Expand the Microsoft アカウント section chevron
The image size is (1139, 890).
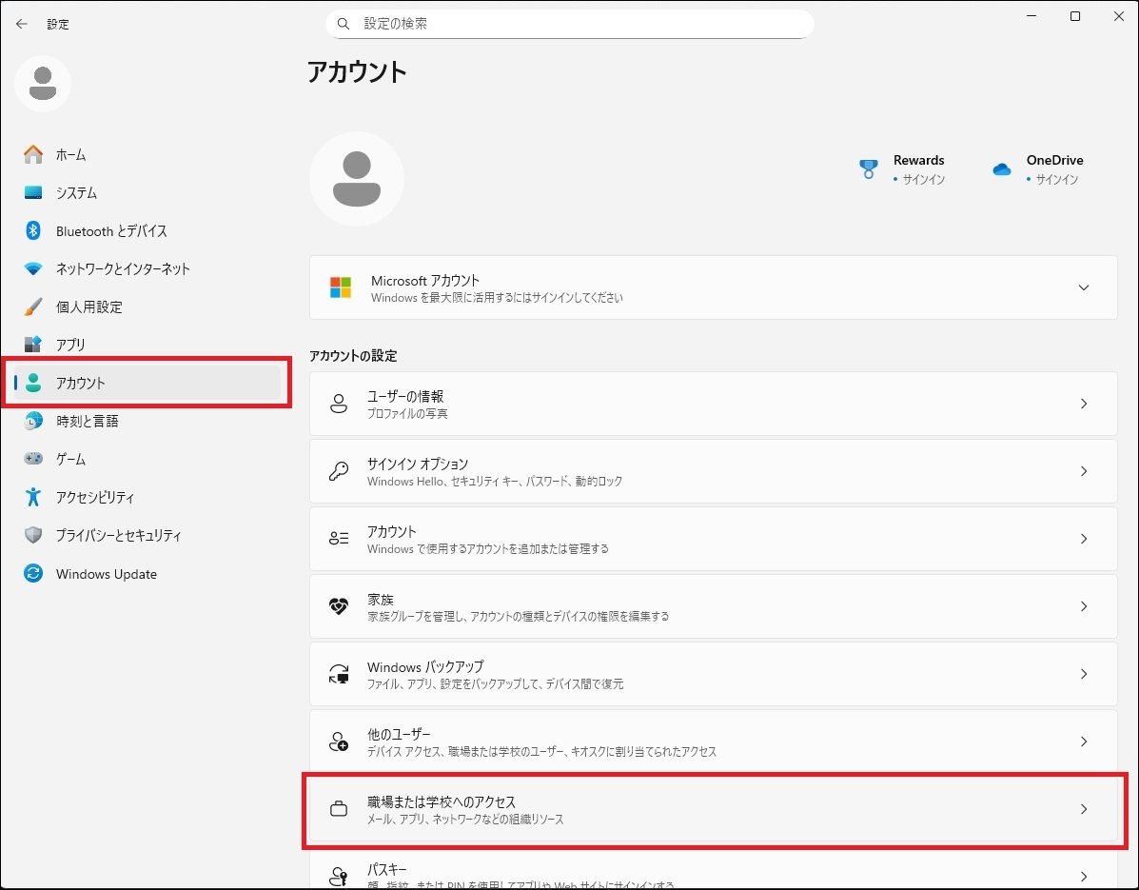point(1083,287)
